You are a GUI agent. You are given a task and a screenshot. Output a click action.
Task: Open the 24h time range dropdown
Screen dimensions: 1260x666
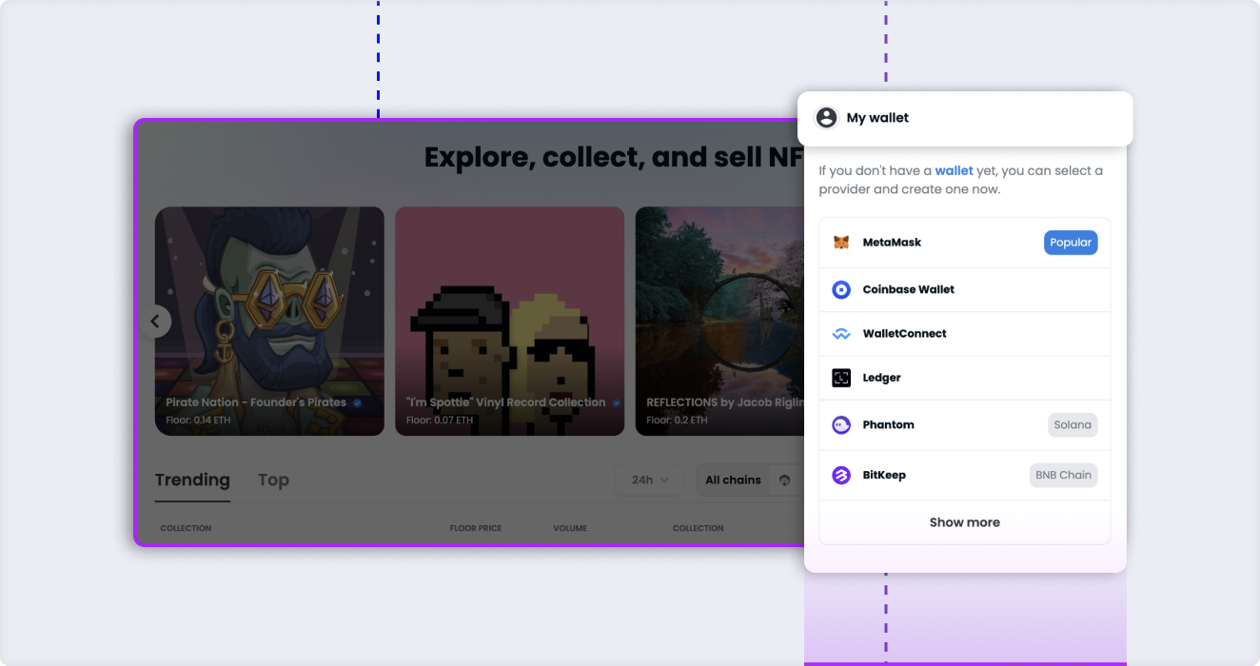click(x=650, y=480)
